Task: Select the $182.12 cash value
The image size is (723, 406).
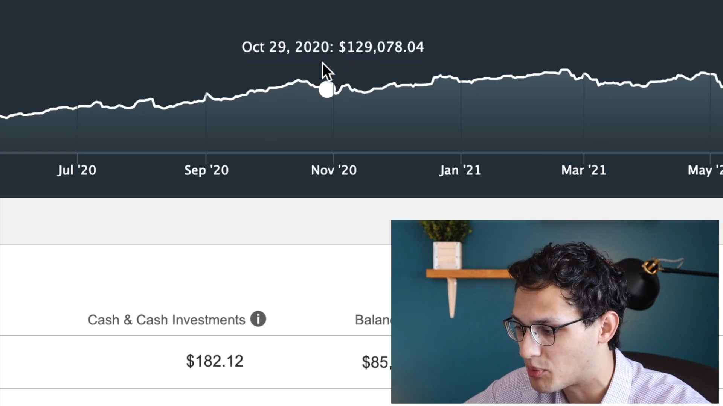Action: tap(215, 361)
